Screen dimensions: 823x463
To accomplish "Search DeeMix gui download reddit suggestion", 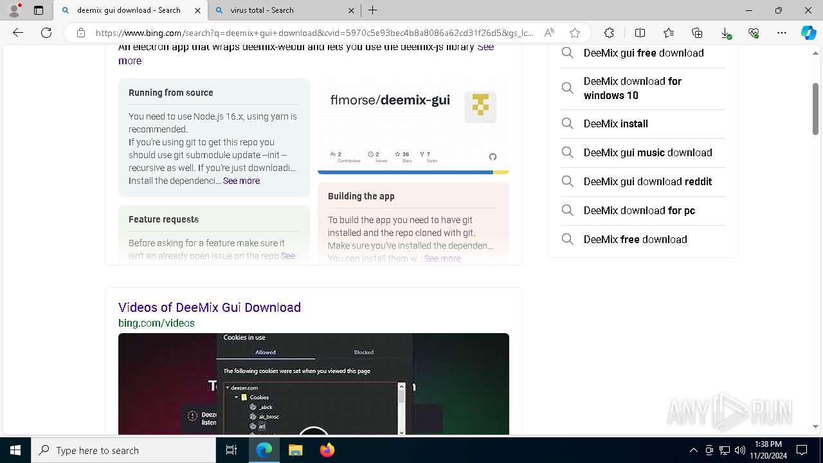I will point(648,181).
